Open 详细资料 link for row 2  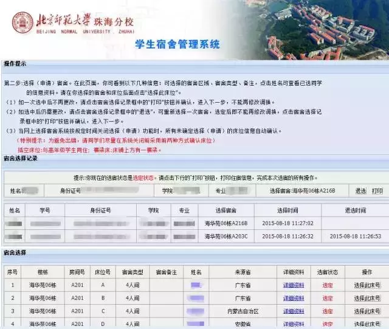pos(294,298)
